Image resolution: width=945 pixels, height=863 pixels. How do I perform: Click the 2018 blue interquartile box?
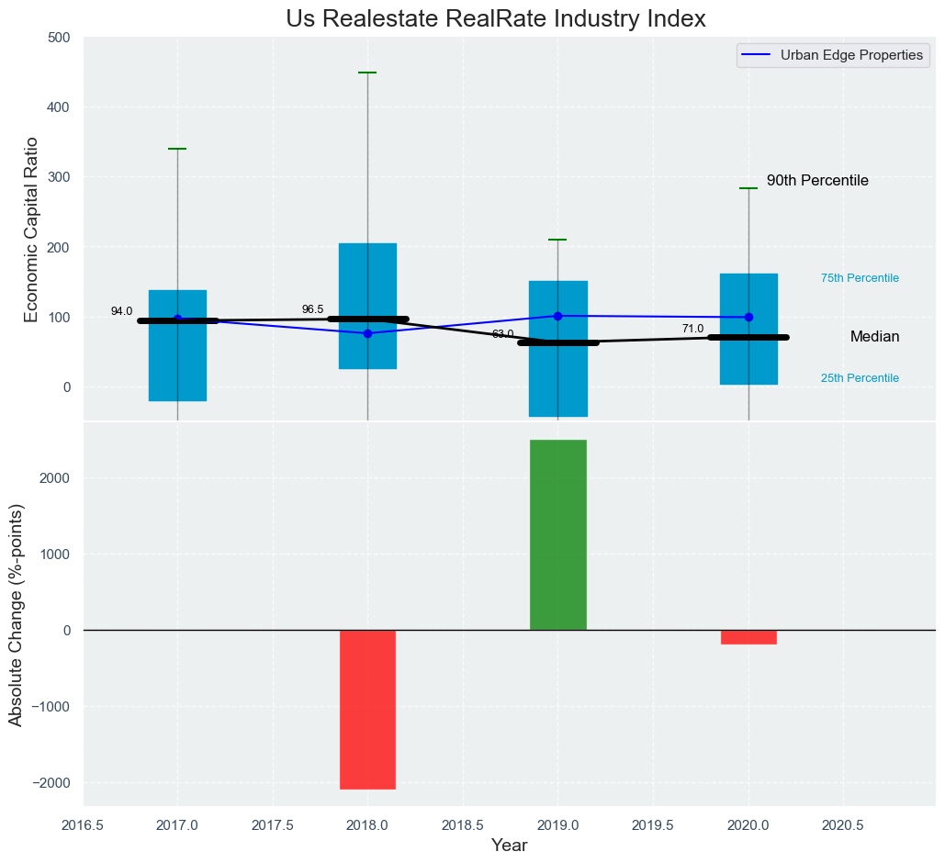coord(367,275)
